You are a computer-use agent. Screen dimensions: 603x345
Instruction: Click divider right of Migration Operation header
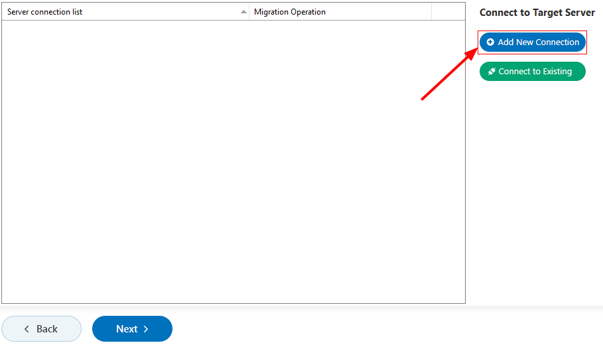(431, 12)
